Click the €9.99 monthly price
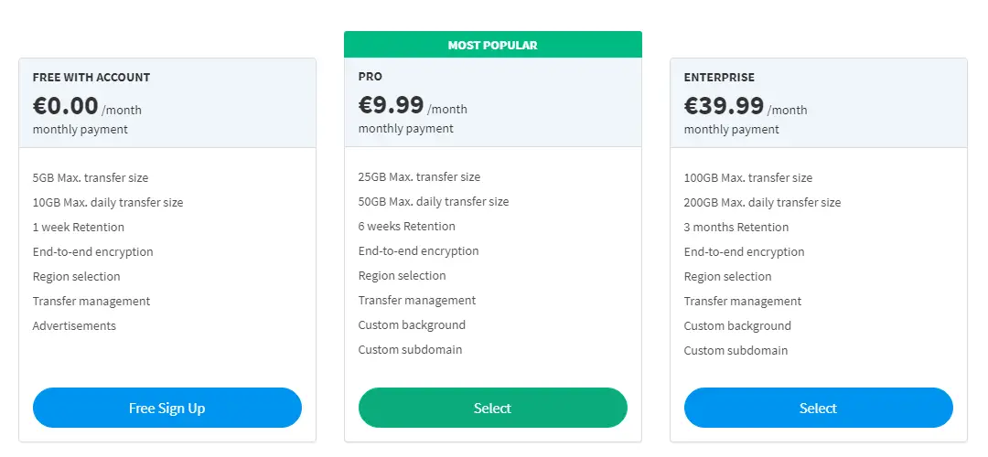The width and height of the screenshot is (988, 457). coord(392,105)
